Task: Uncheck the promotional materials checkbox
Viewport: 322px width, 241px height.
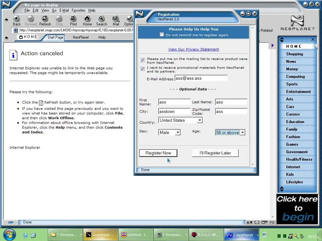Action: coord(142,69)
